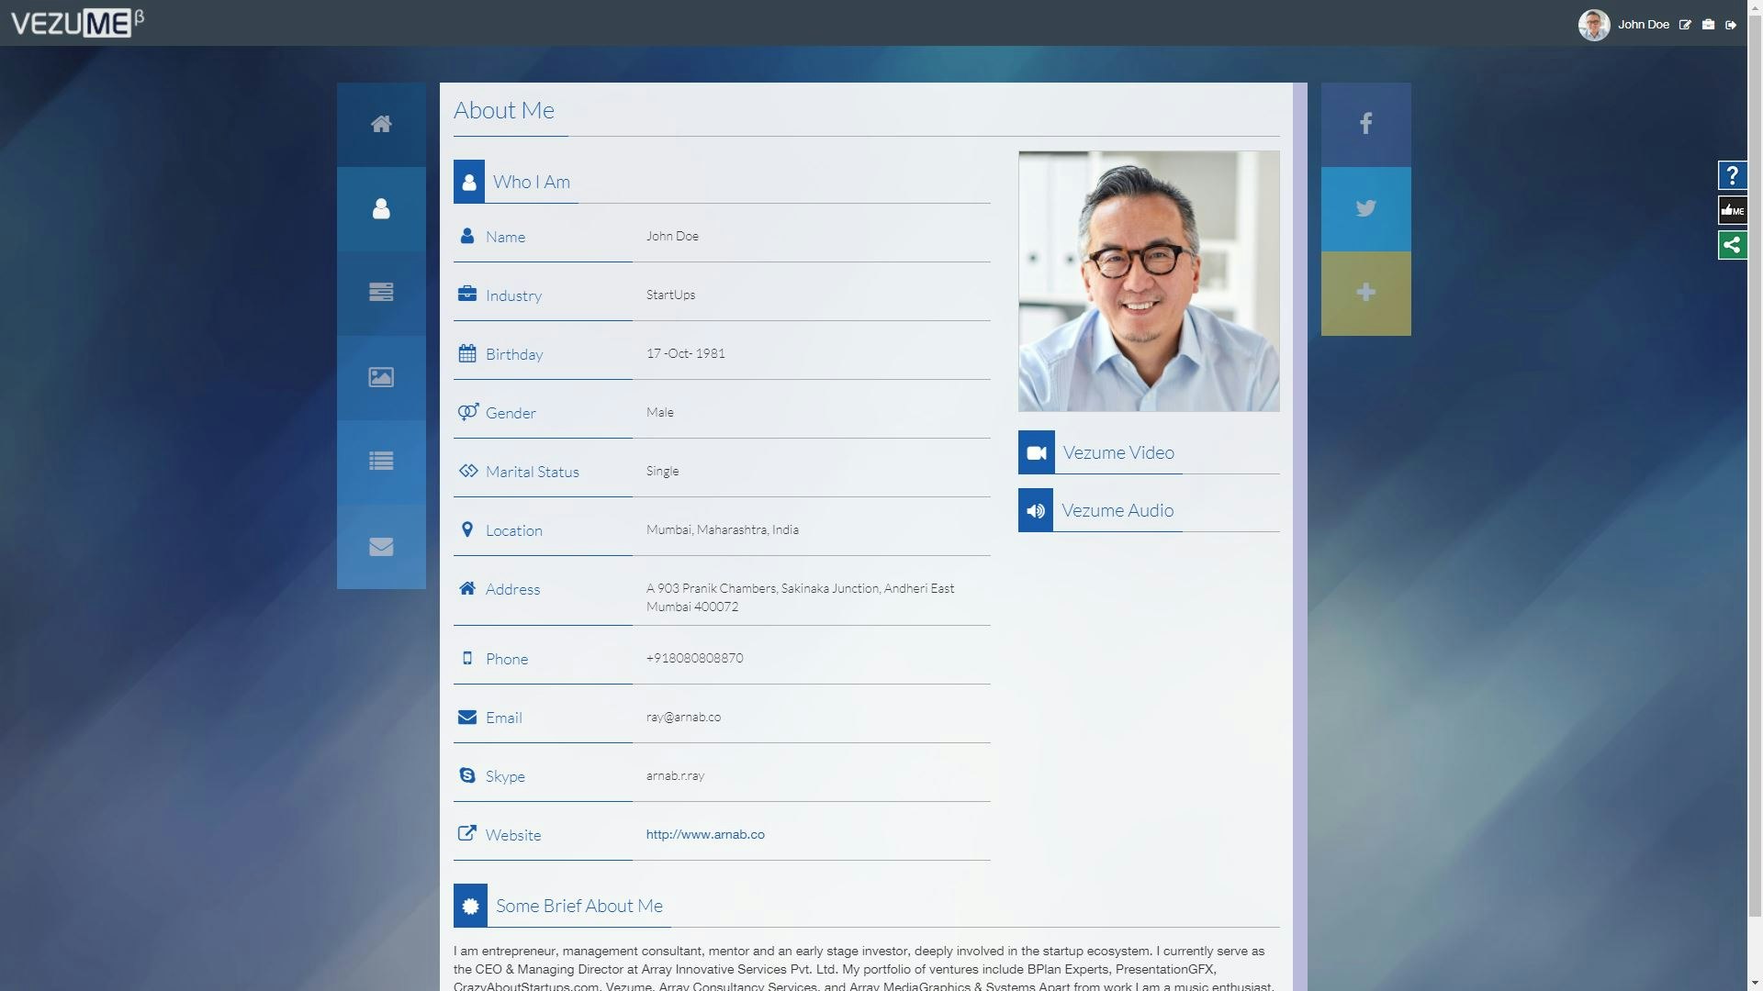Open the help question mark button
1763x991 pixels.
[x=1732, y=175]
